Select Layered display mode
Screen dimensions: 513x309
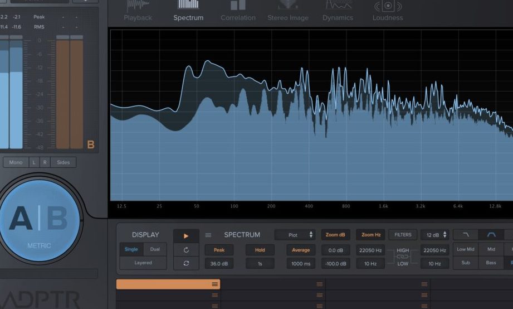click(143, 263)
